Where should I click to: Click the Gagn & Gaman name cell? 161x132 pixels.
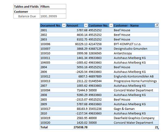(136, 109)
